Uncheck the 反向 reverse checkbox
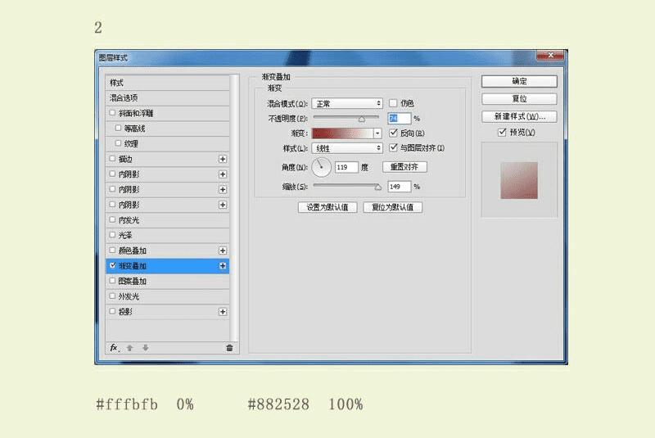The width and height of the screenshot is (655, 438). click(x=393, y=133)
